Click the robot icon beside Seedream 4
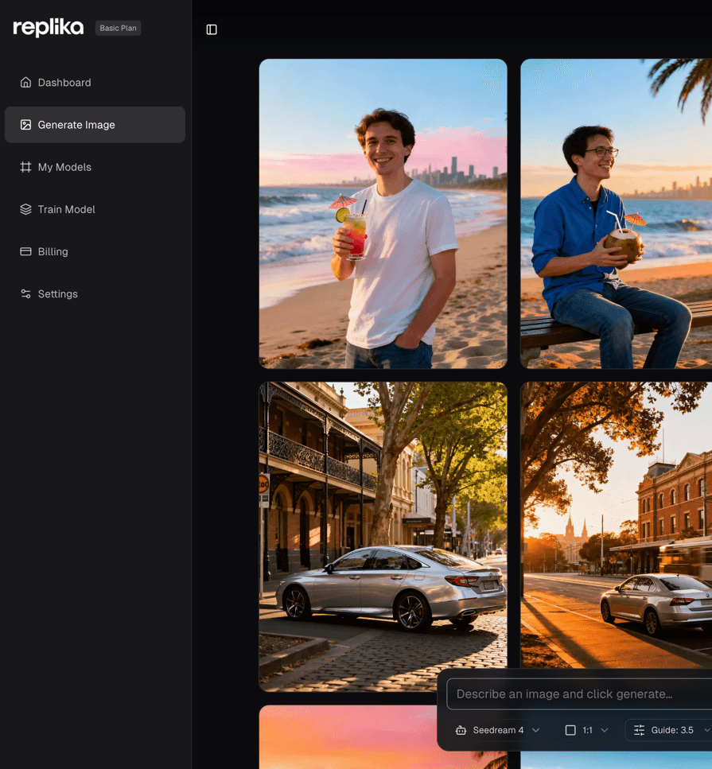Viewport: 712px width, 769px height. pos(461,730)
